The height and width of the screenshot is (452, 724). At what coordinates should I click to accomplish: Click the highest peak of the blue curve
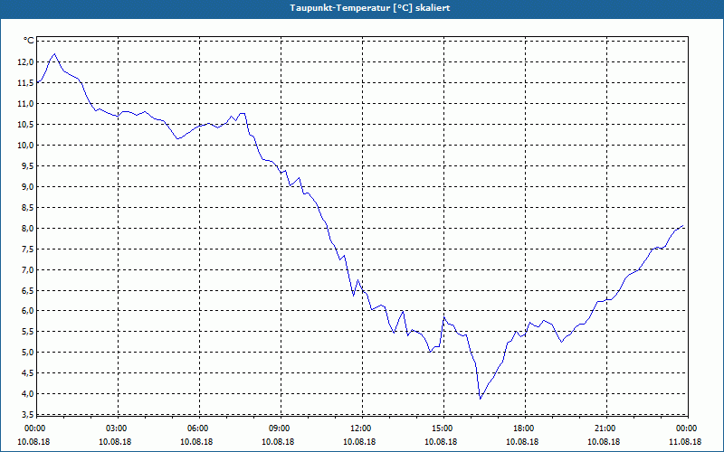[x=54, y=54]
